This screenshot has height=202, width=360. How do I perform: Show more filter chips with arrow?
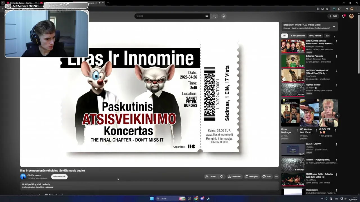click(x=334, y=36)
